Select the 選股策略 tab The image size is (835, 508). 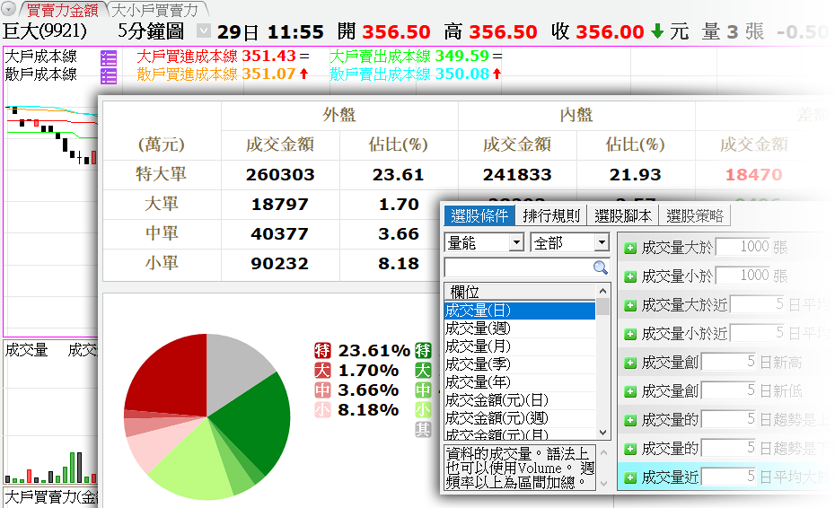click(x=695, y=215)
